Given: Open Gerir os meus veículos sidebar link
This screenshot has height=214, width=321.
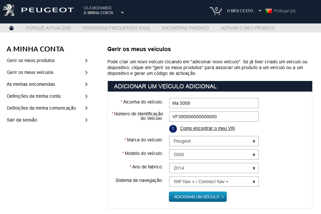Looking at the screenshot, I should [x=30, y=72].
